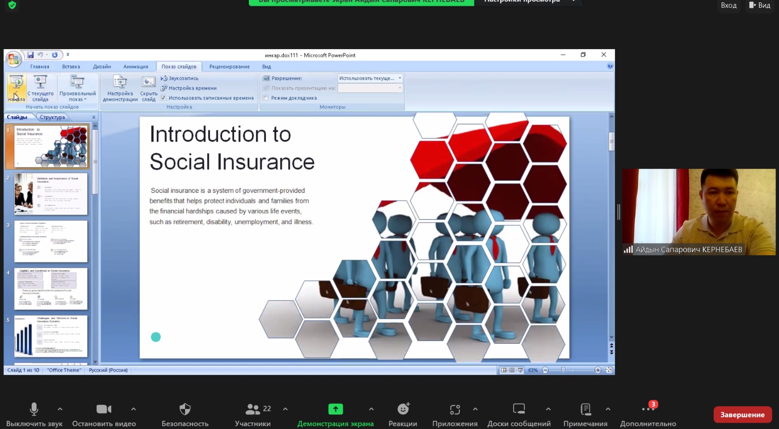This screenshot has width=779, height=429.
Task: Go to the Рецензирование ribbon tab
Action: (229, 67)
